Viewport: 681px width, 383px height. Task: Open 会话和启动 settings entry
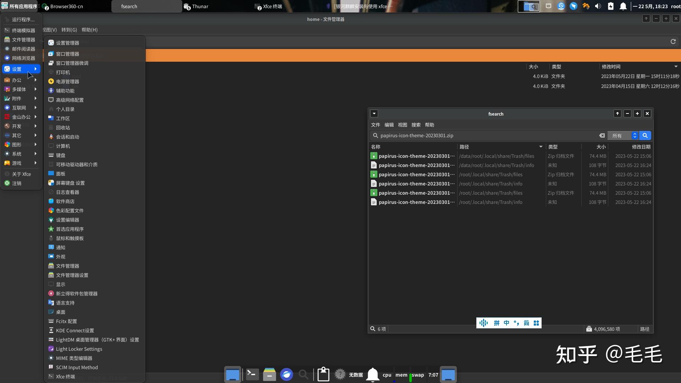click(x=94, y=137)
